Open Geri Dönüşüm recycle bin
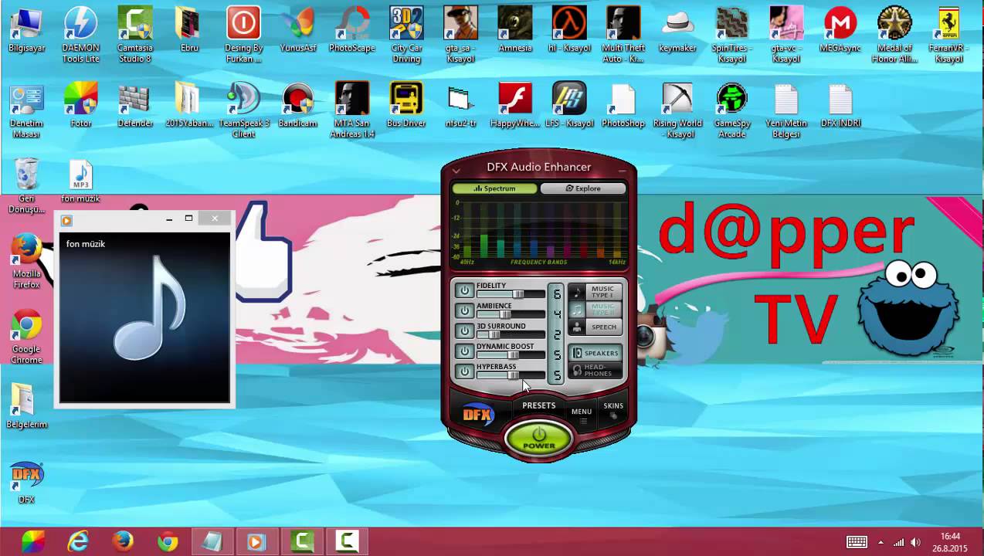 tap(27, 187)
